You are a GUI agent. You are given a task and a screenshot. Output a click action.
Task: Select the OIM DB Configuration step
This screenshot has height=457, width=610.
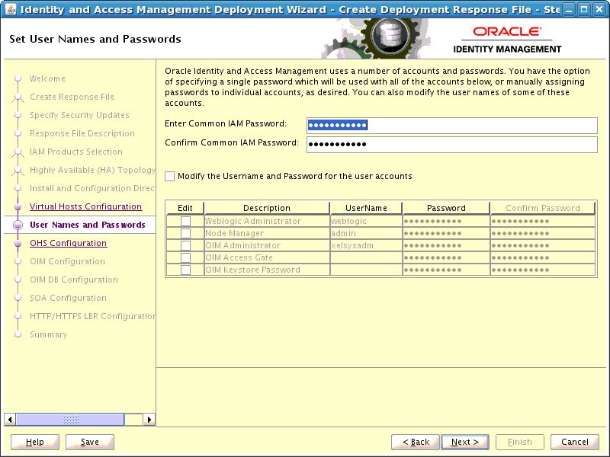[x=74, y=280]
